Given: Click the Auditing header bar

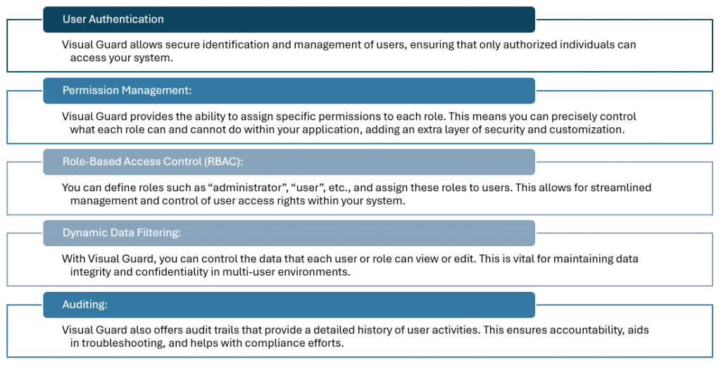Looking at the screenshot, I should coord(289,305).
